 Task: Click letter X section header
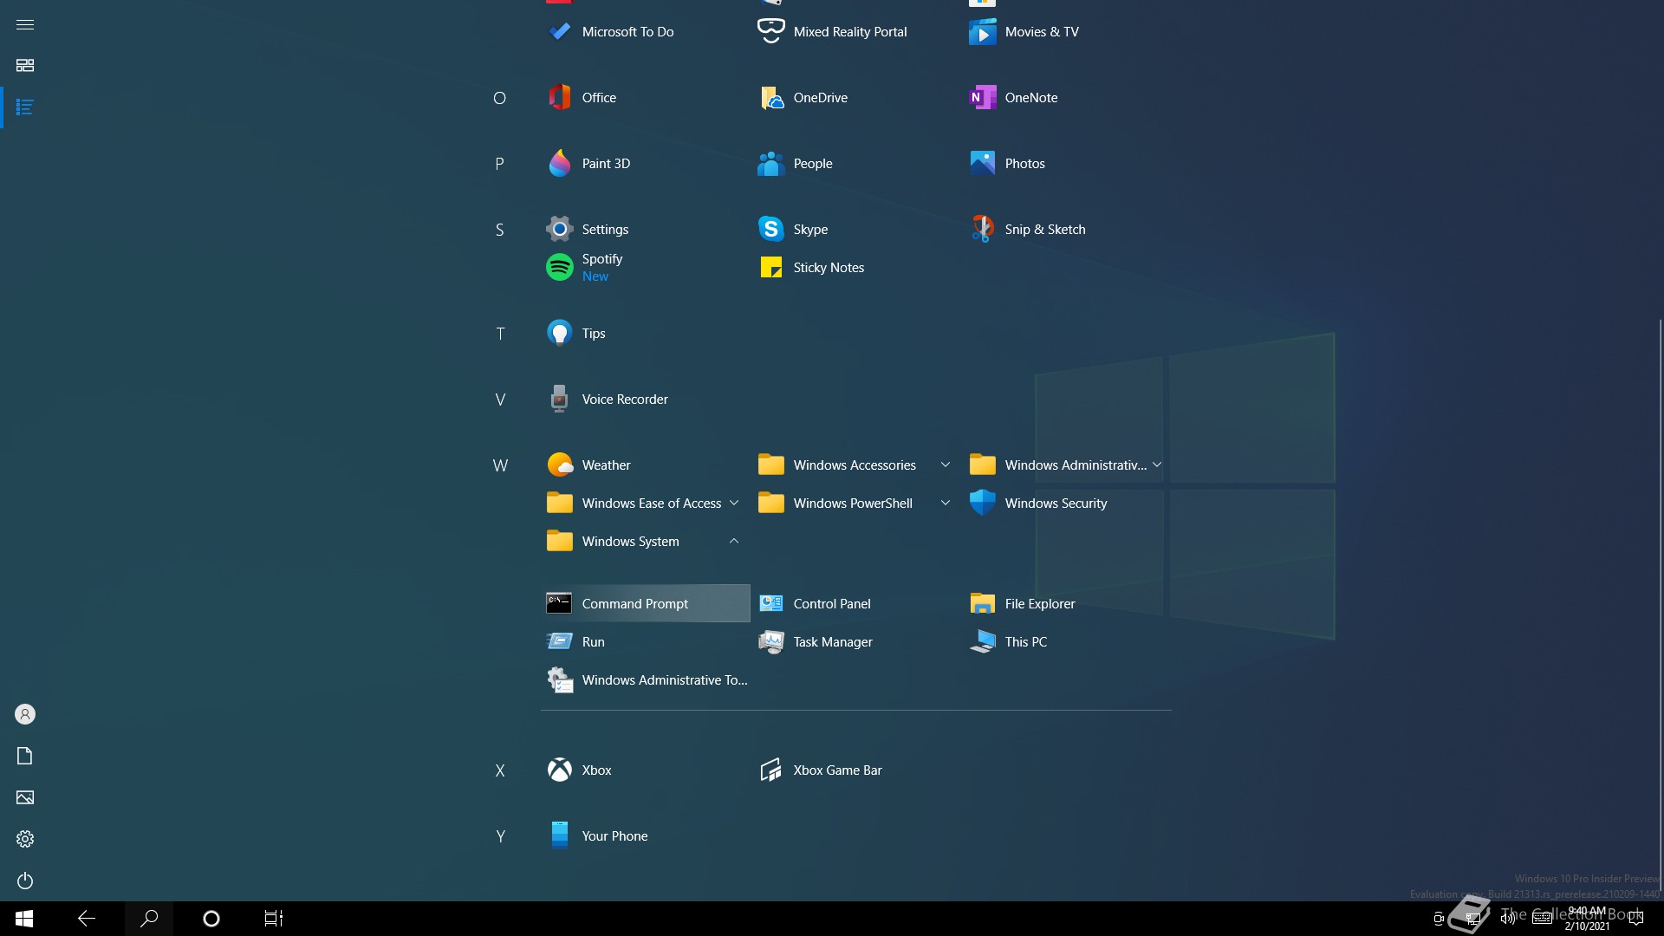point(500,770)
